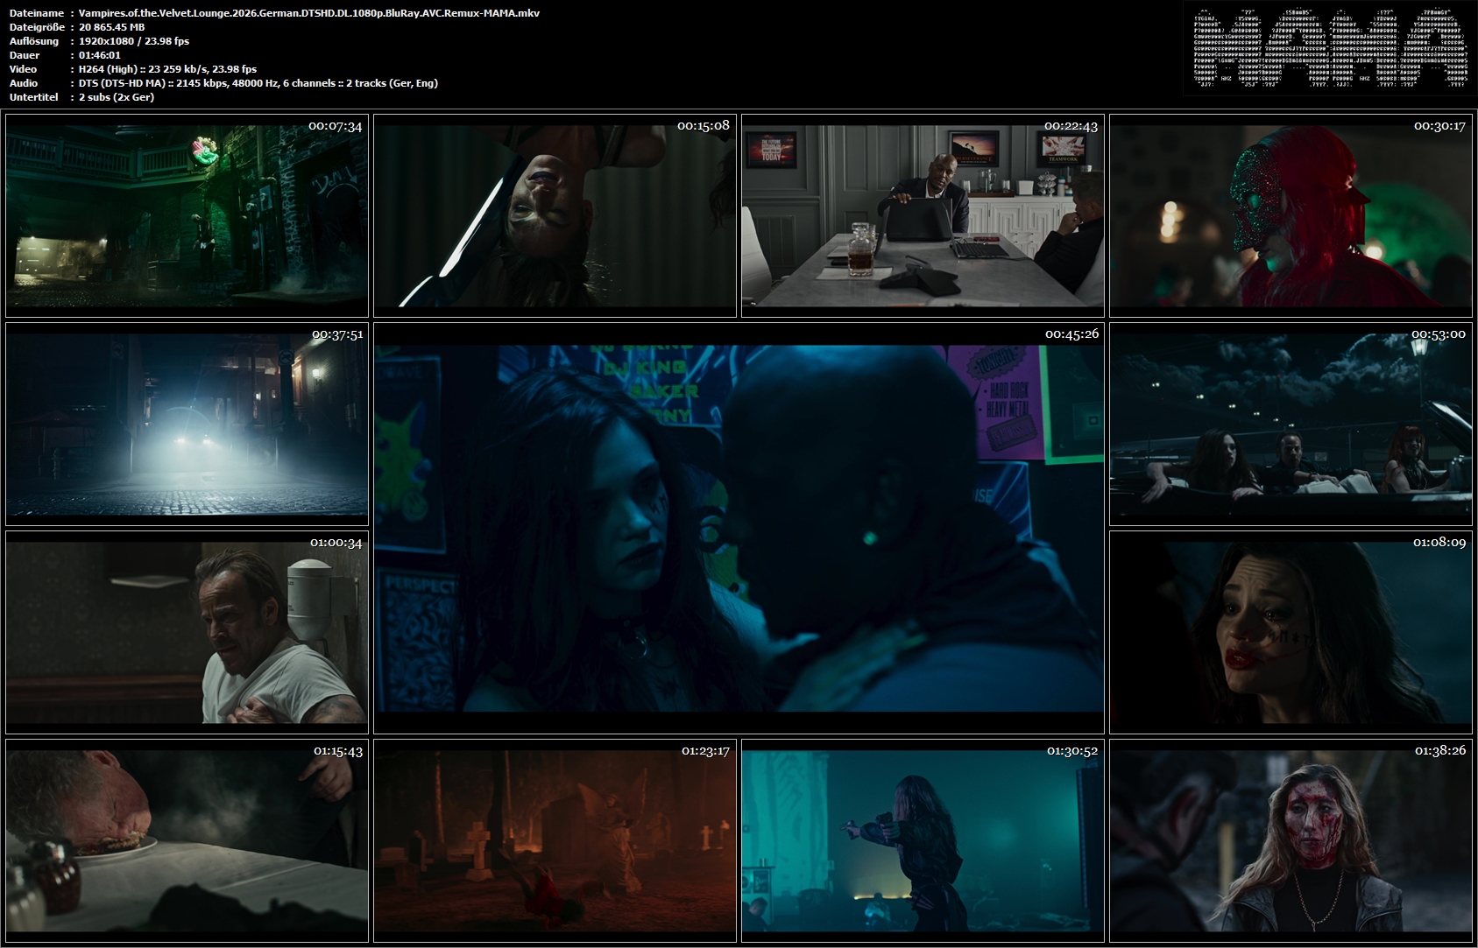
Task: Click the duration value 01:46:01
Action: click(100, 55)
